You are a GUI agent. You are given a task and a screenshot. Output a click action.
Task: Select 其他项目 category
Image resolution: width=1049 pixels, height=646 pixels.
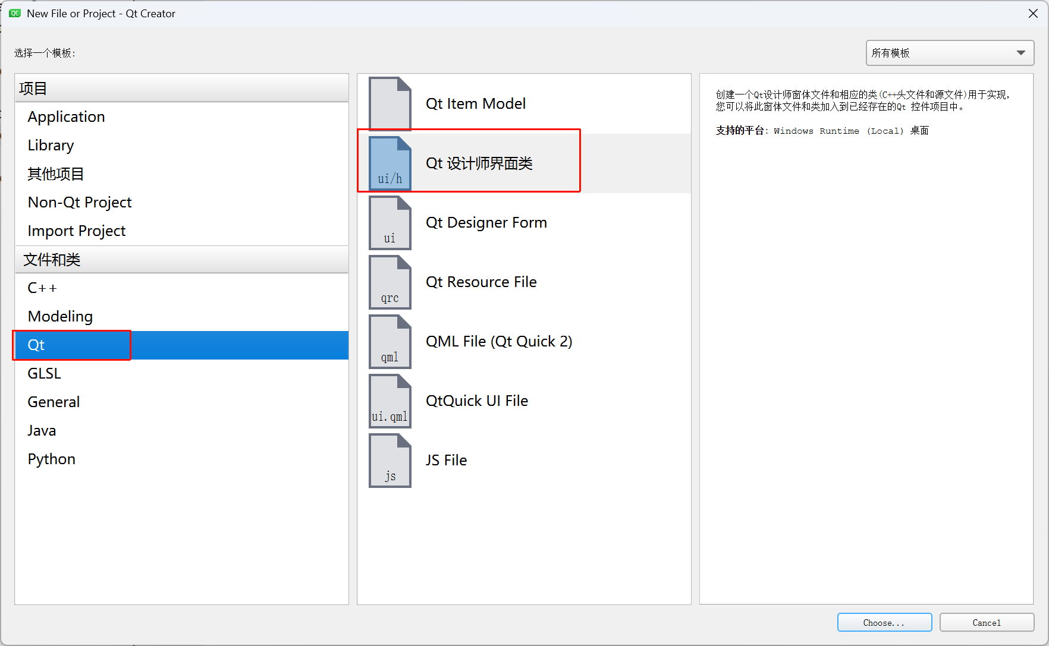click(181, 174)
